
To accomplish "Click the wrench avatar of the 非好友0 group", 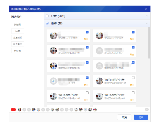I will tap(53, 81).
